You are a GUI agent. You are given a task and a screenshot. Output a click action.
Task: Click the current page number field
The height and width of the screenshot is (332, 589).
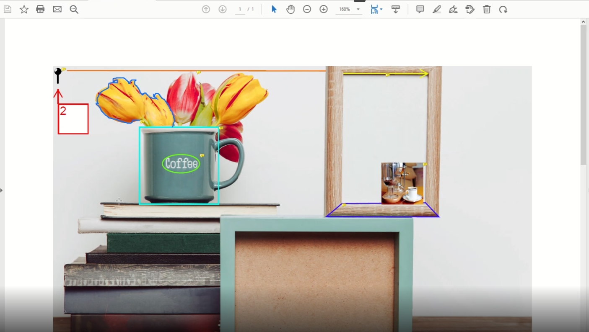point(240,9)
